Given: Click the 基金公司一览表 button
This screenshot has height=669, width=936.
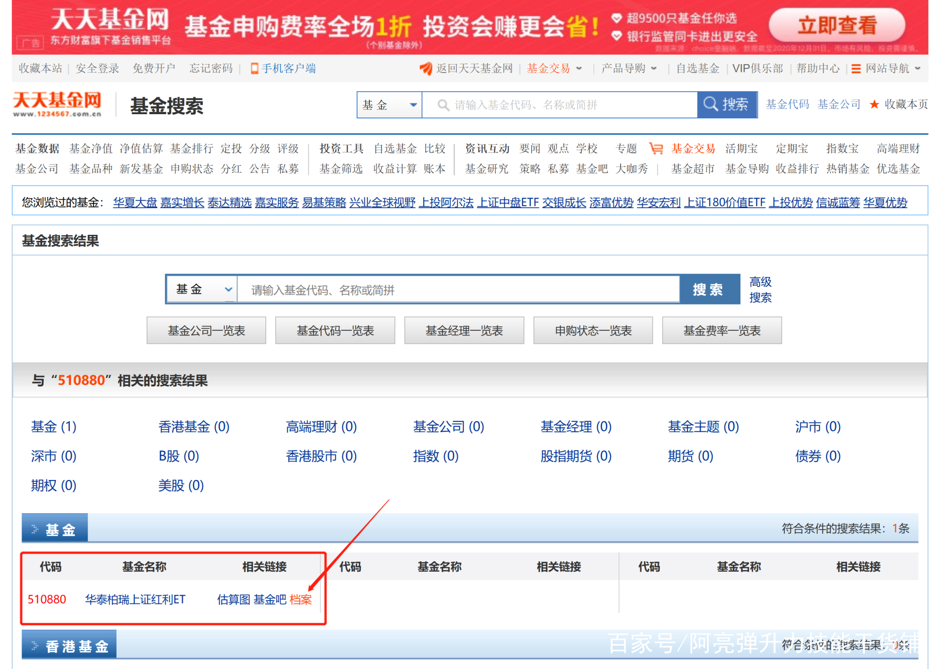Looking at the screenshot, I should click(x=206, y=330).
